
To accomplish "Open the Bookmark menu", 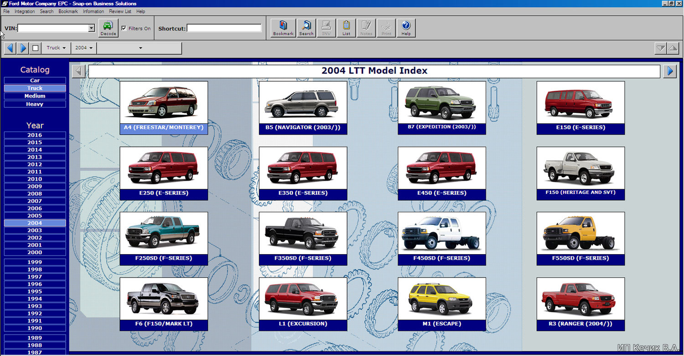I will tap(68, 11).
